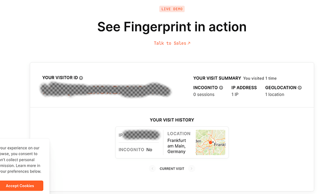This screenshot has height=194, width=325.
Task: Click the Your Visit History heading
Action: tap(172, 120)
